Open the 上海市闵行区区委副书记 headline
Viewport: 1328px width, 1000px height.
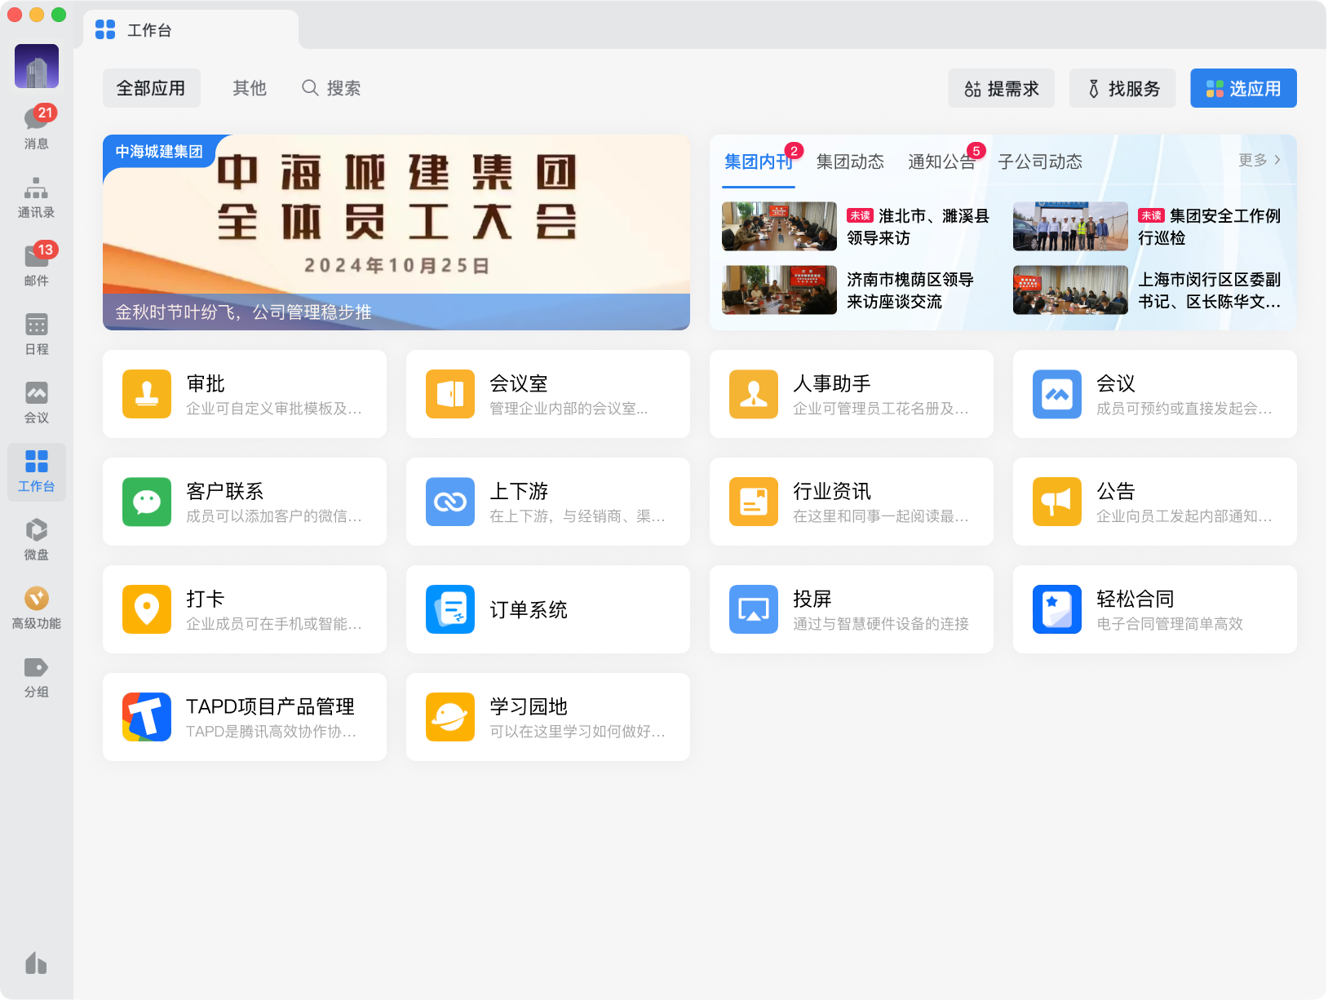point(1210,290)
